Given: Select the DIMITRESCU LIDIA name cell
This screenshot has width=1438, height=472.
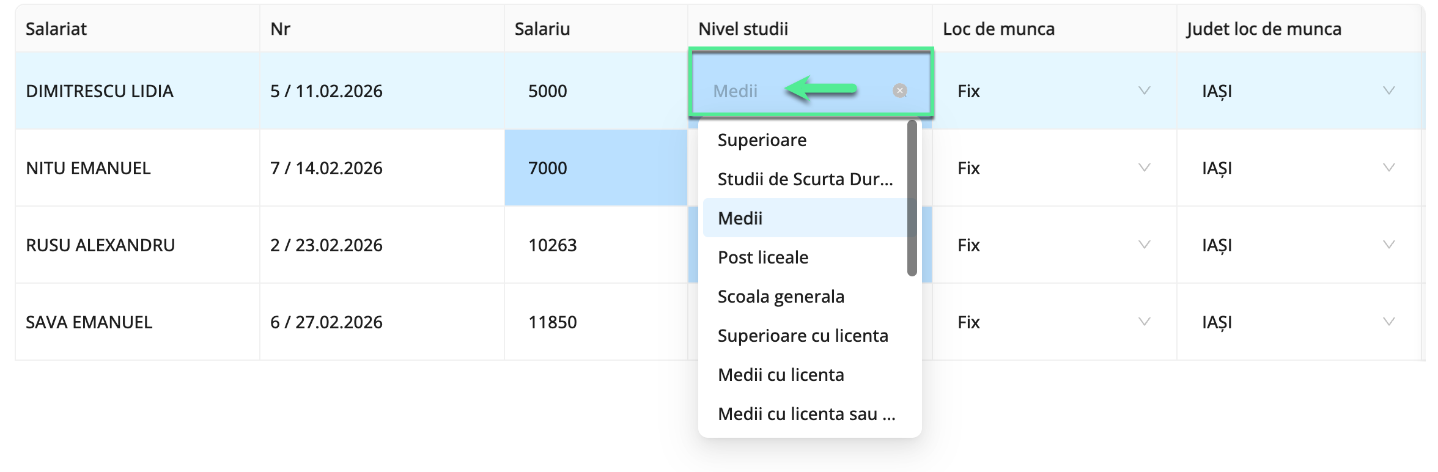Looking at the screenshot, I should coord(138,91).
